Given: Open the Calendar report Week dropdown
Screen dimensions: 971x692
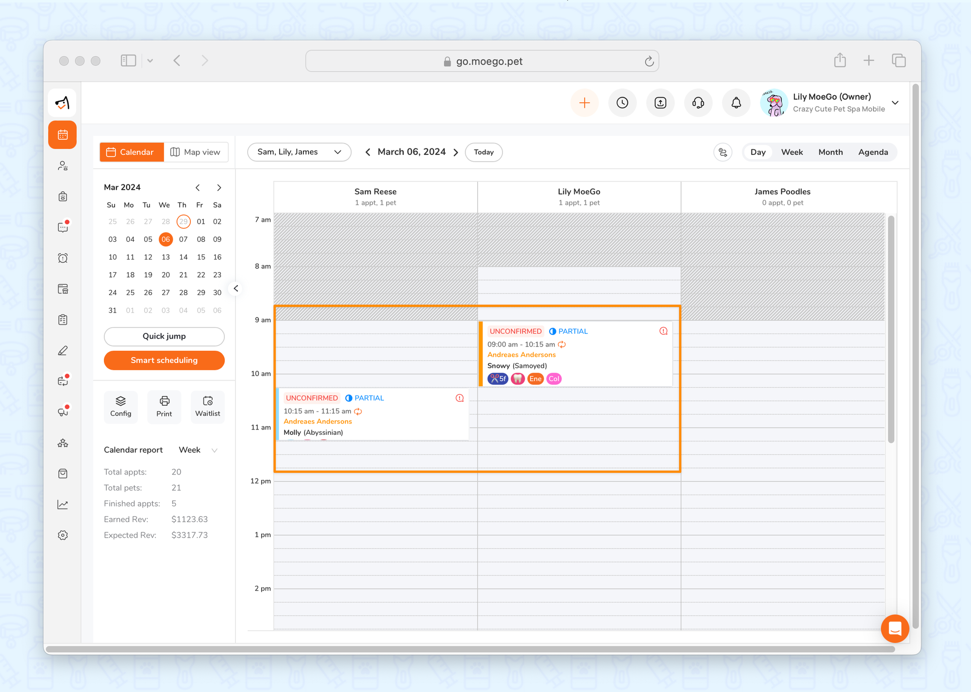Looking at the screenshot, I should 198,450.
